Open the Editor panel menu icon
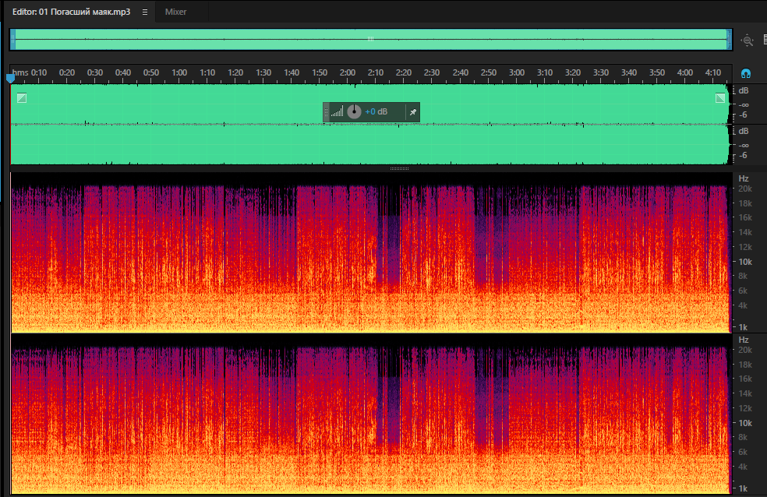Screen dimensions: 767x497 click(145, 12)
